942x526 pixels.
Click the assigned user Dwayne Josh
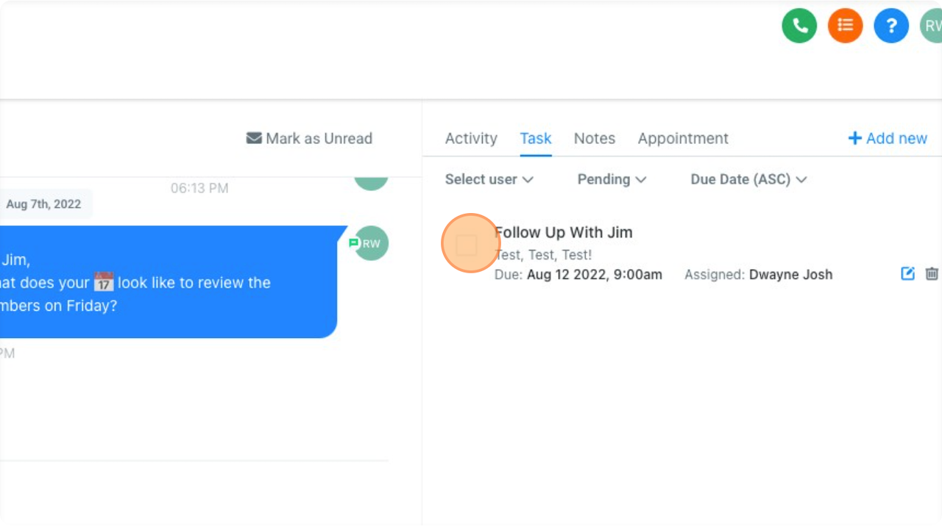tap(791, 275)
